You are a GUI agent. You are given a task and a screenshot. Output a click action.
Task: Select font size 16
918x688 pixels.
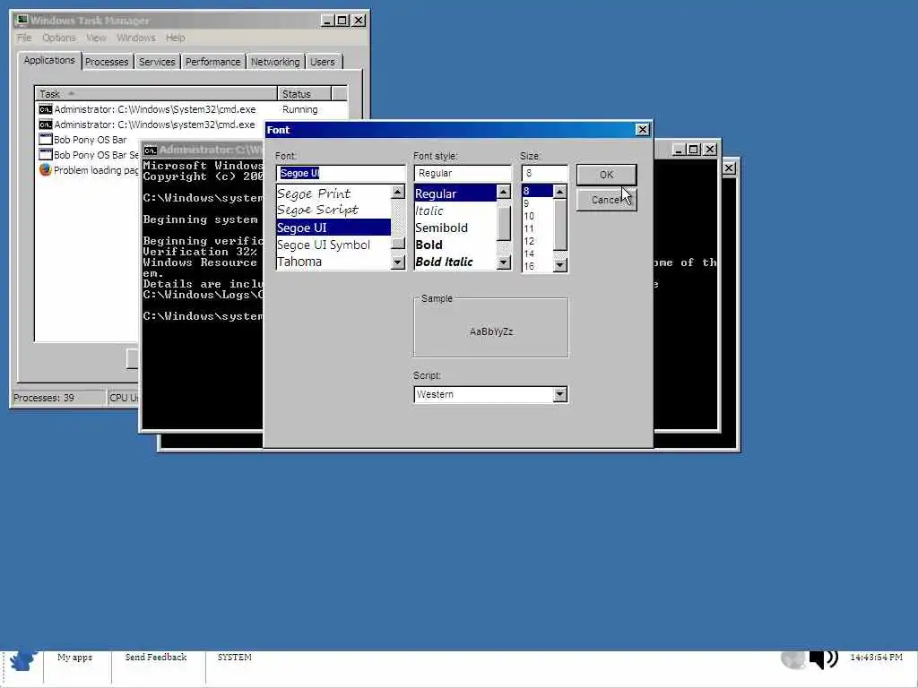537,266
